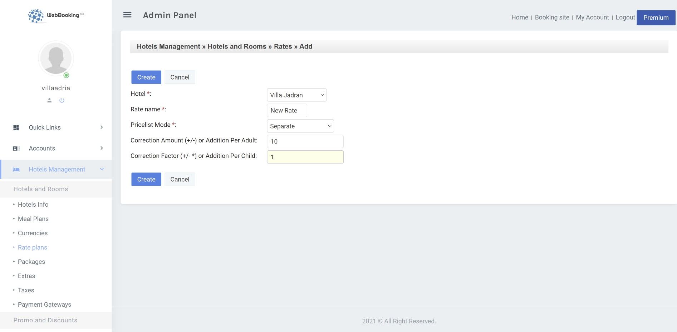Screen dimensions: 677x332
Task: Focus the Rate name input field
Action: coord(287,111)
